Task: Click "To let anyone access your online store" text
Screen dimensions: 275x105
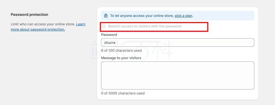Action: pos(142,16)
